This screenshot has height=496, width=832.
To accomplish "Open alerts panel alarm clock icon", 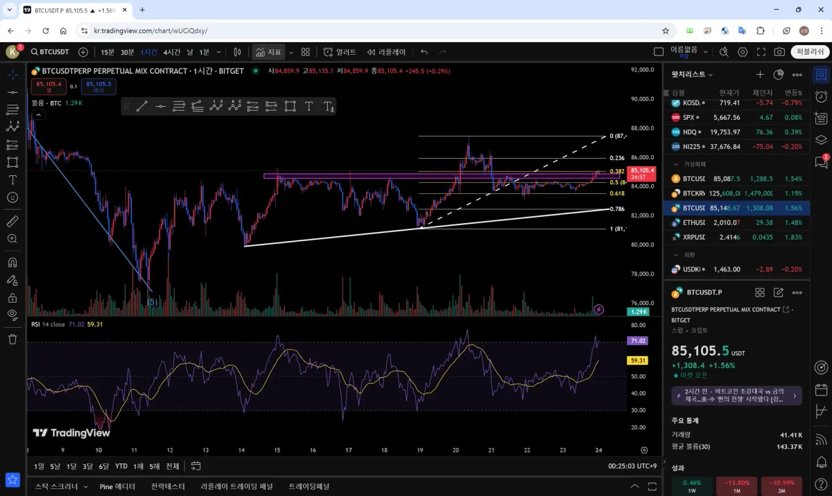I will click(x=821, y=96).
